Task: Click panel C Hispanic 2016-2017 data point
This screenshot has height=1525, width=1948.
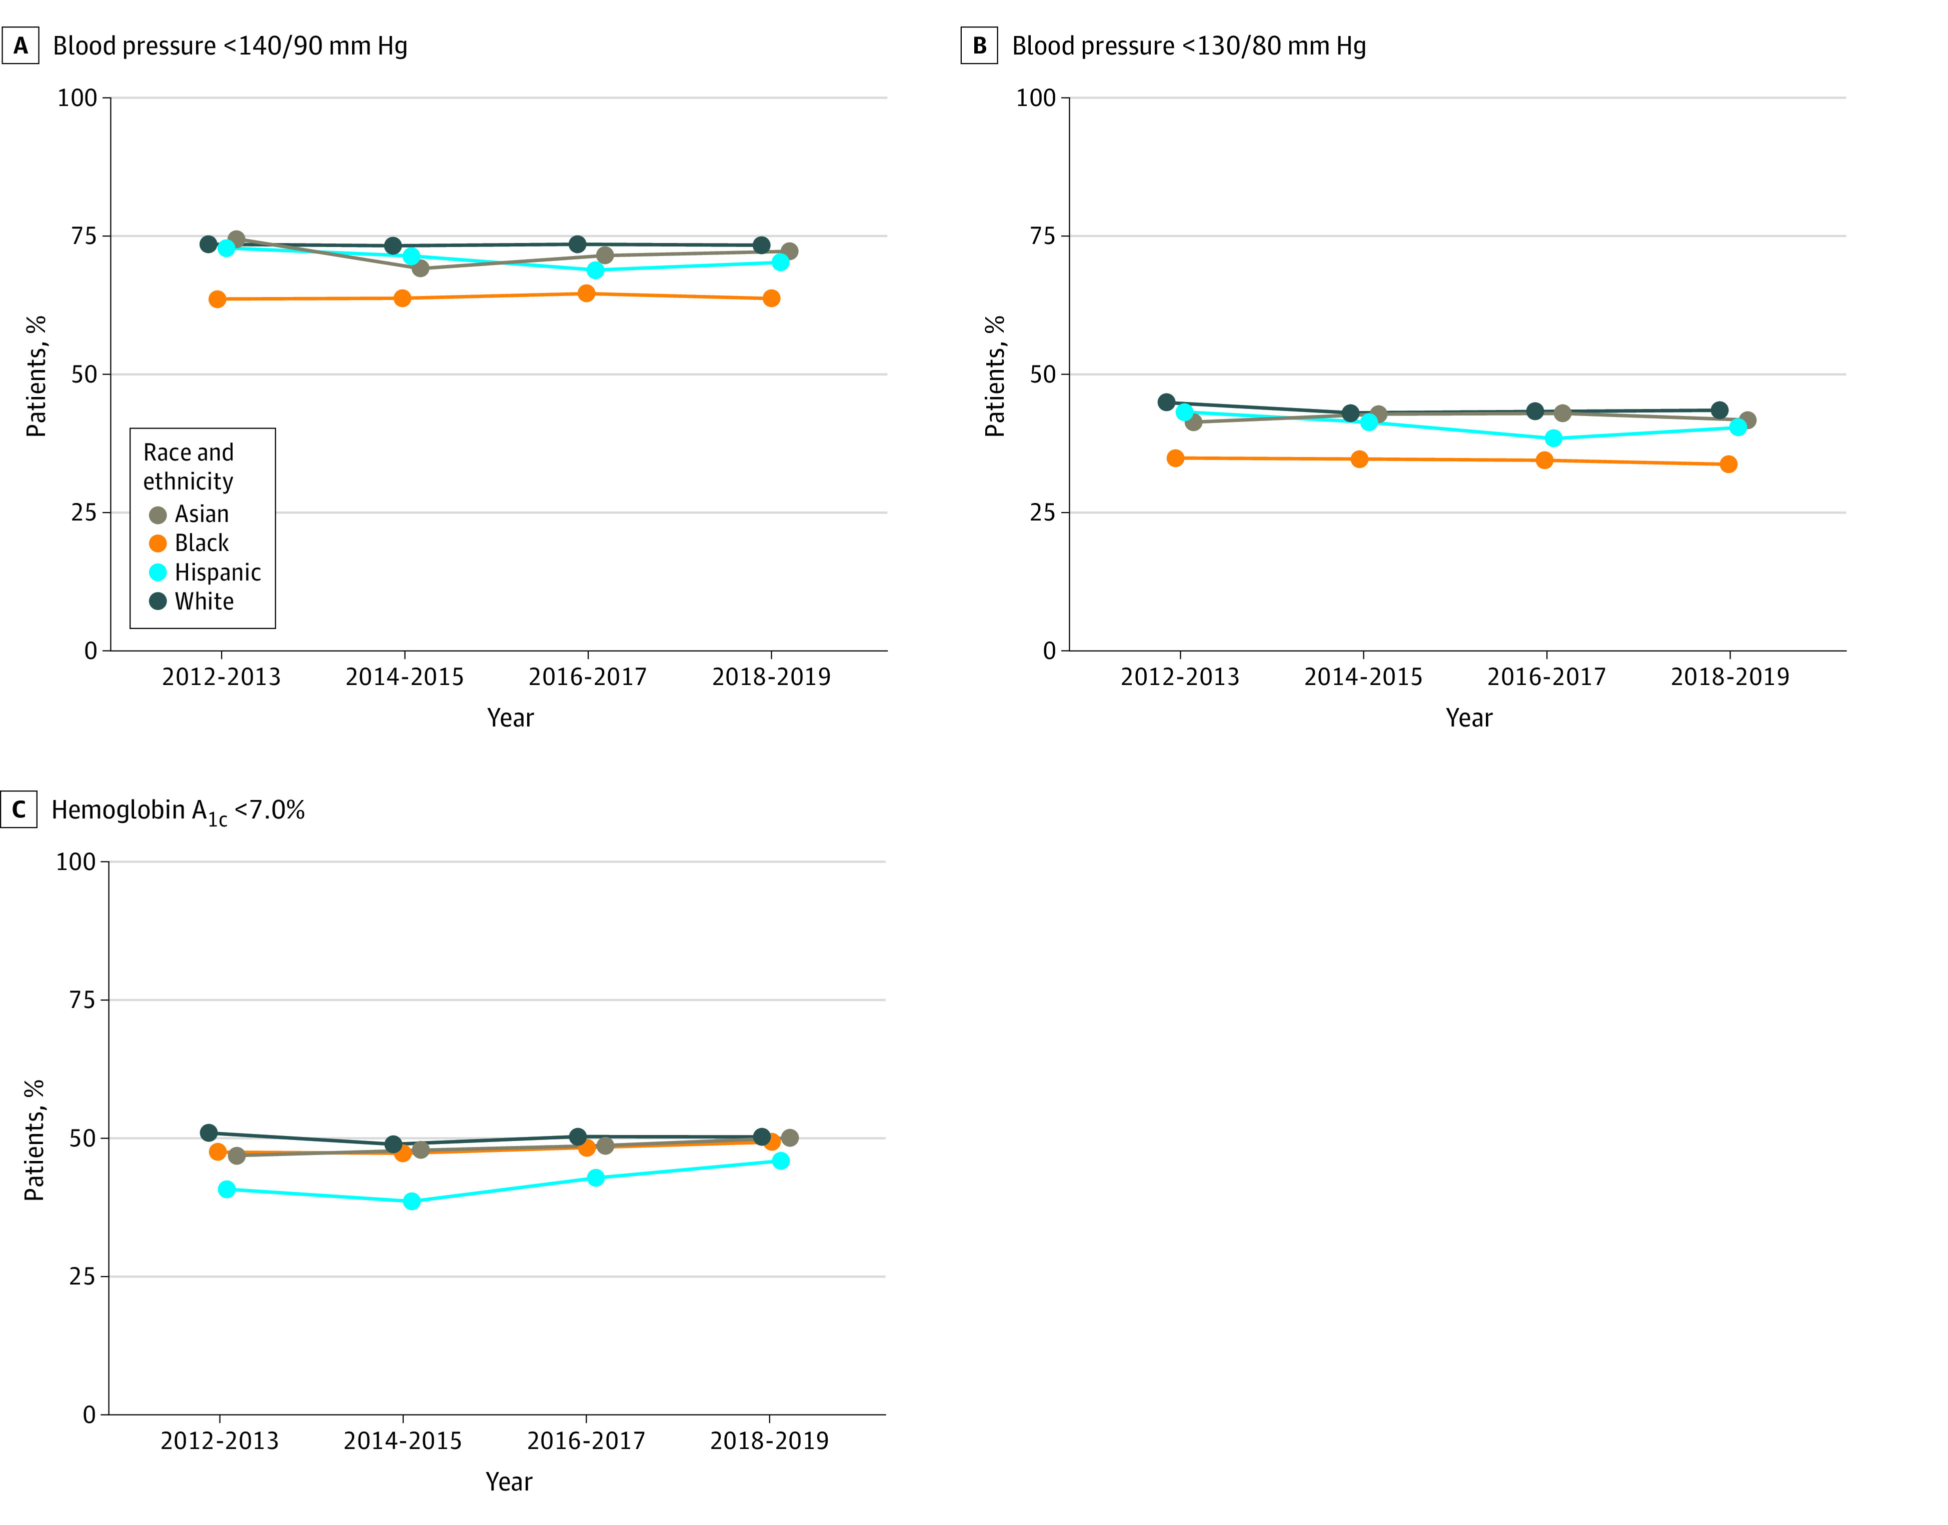Action: click(x=596, y=1178)
